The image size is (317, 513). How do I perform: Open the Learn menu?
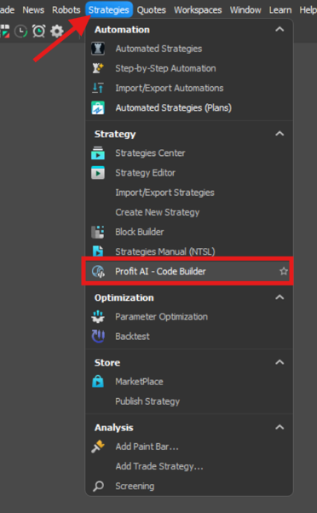pos(280,10)
